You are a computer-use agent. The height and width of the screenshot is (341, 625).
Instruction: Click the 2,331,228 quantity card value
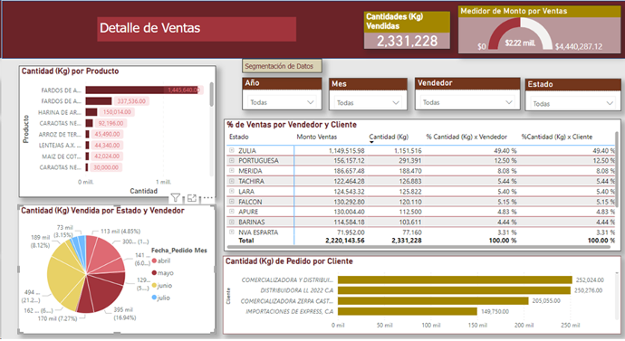tap(407, 41)
